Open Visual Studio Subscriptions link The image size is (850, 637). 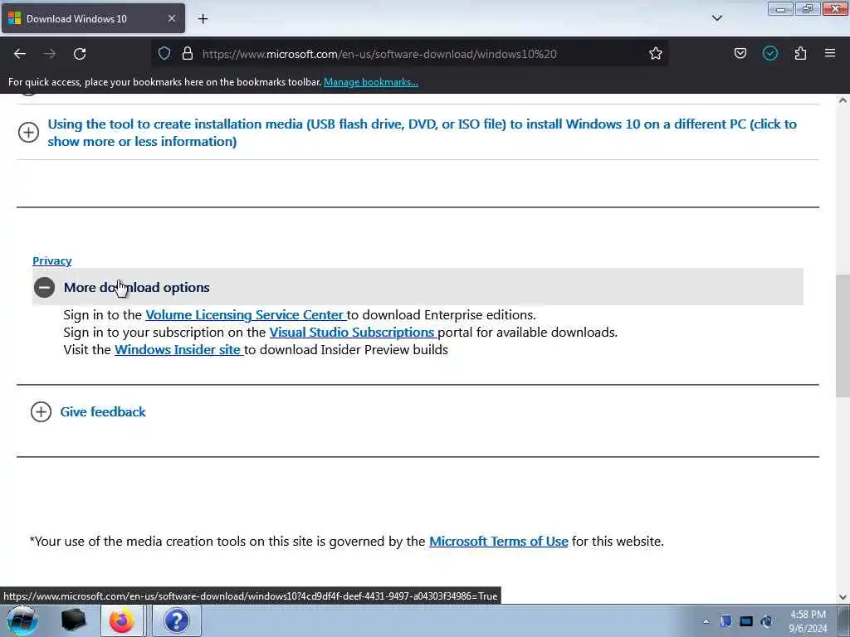click(353, 332)
